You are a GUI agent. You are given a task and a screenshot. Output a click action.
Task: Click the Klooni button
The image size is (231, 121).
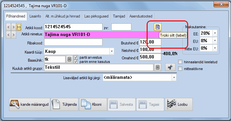[93, 104]
